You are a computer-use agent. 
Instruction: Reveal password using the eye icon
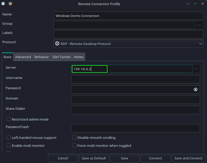tap(195, 89)
